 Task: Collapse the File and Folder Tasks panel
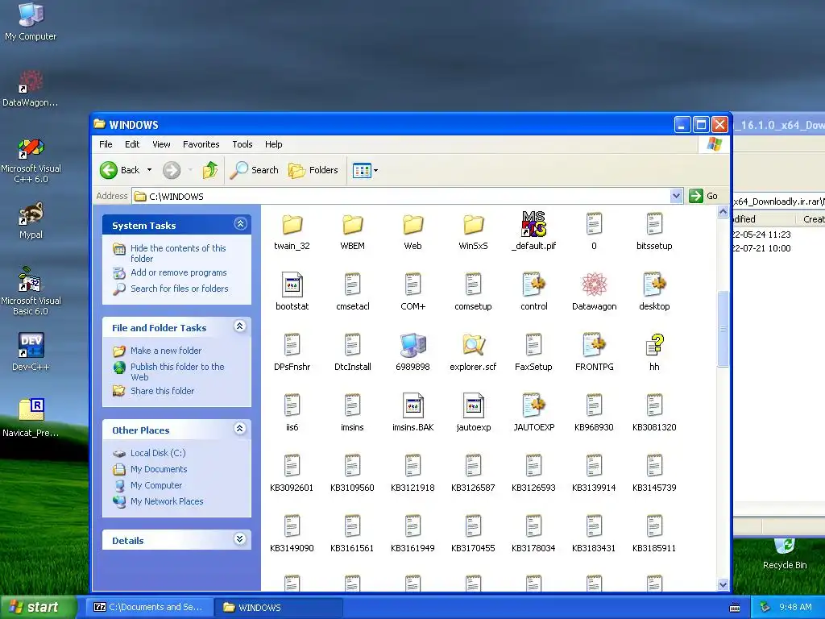tap(240, 326)
